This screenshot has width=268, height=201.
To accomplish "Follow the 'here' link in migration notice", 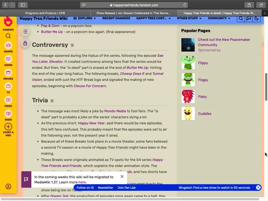I will click(82, 182).
